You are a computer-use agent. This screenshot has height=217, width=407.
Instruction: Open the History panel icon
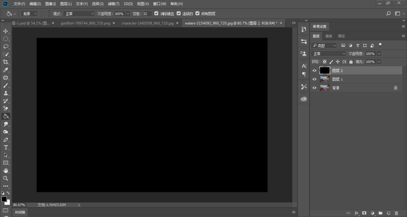[x=304, y=29]
